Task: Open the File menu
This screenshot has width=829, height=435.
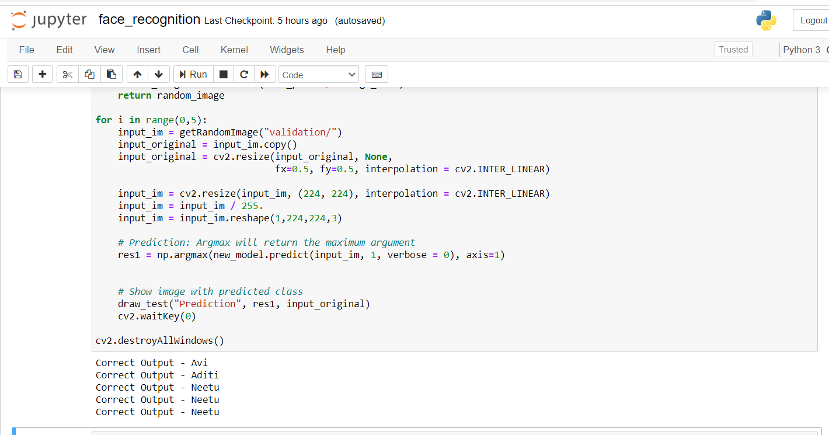Action: (x=27, y=50)
